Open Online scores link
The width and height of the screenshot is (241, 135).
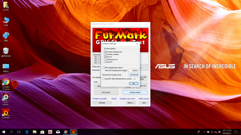(144, 99)
